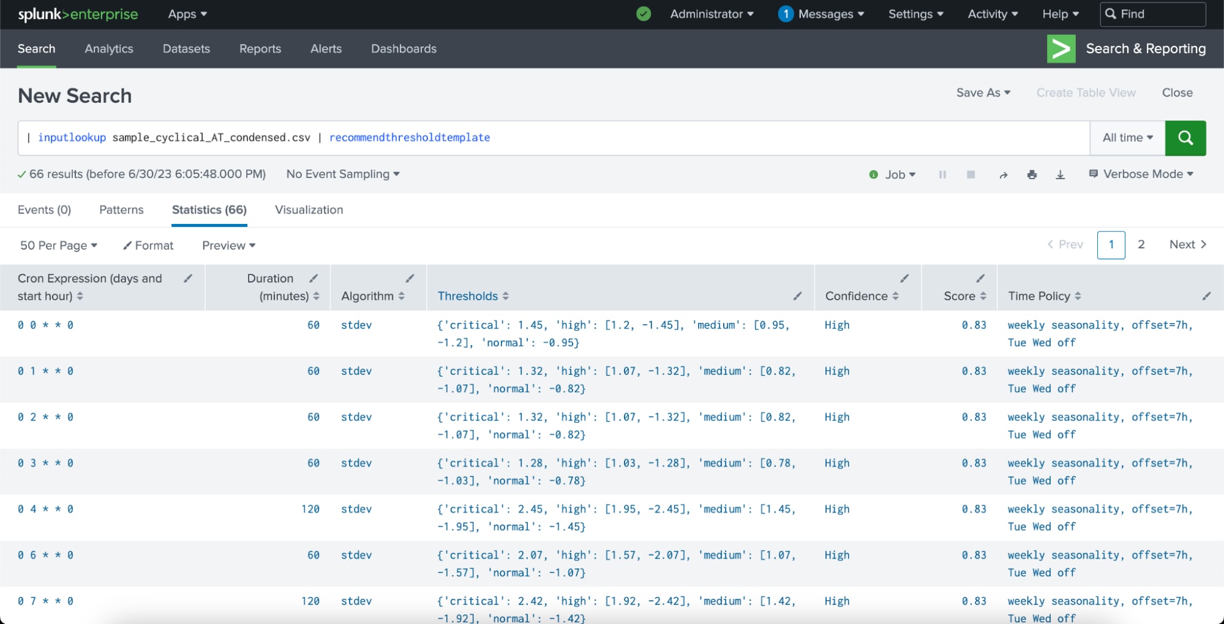Open the Alerts nav tab

(x=326, y=48)
